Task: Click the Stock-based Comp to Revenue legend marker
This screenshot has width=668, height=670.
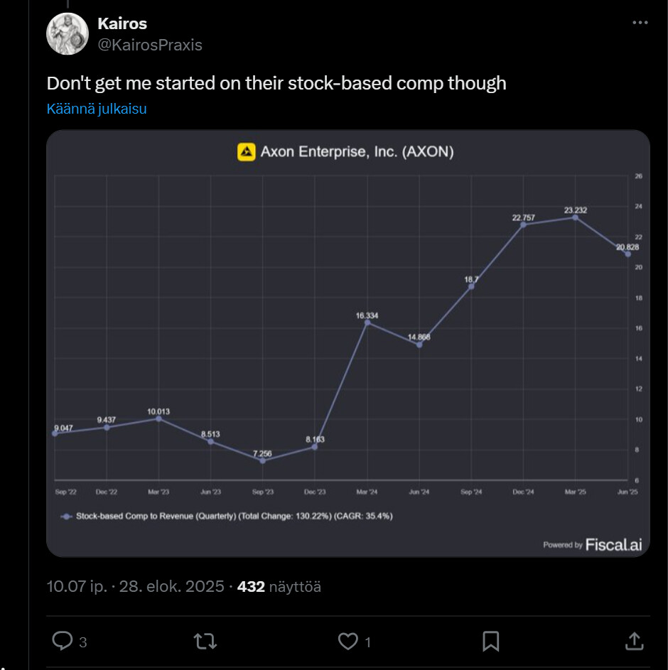Action: (x=67, y=517)
